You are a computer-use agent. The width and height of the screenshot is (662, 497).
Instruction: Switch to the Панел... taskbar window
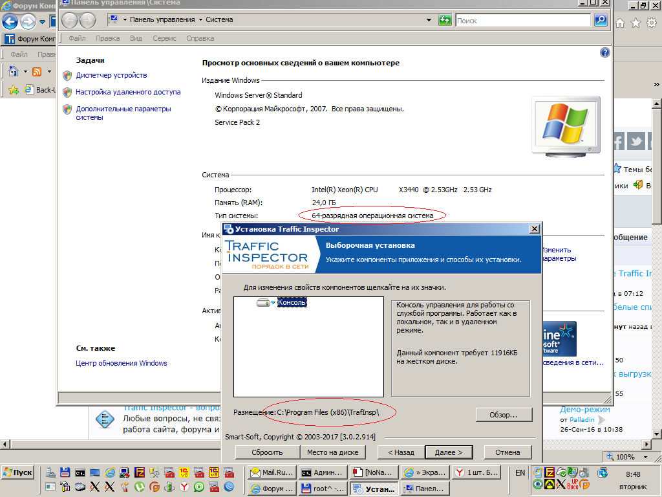coord(425,488)
